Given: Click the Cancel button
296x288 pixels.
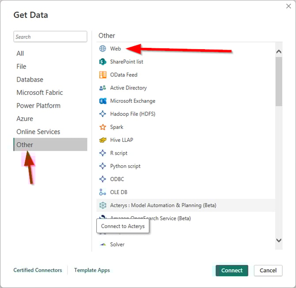Looking at the screenshot, I should click(268, 270).
